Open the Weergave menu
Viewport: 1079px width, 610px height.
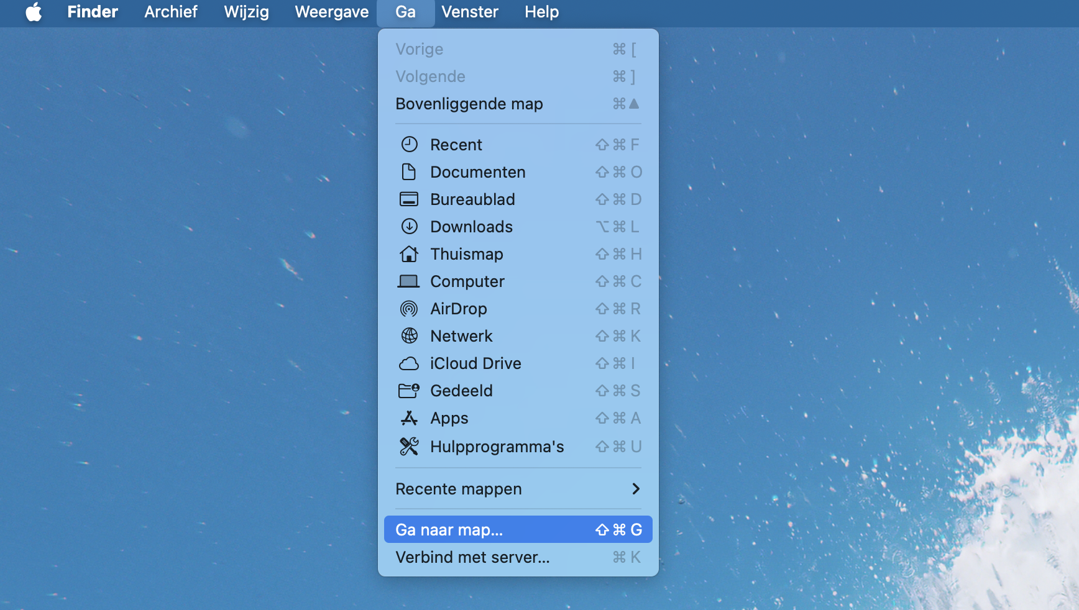pos(331,12)
